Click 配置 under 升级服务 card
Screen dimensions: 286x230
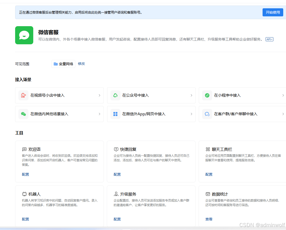coord(117,219)
